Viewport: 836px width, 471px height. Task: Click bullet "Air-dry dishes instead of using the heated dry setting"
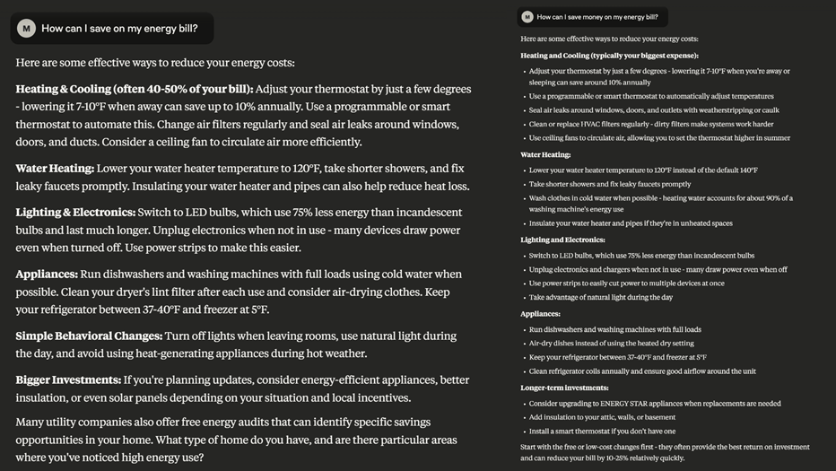612,344
